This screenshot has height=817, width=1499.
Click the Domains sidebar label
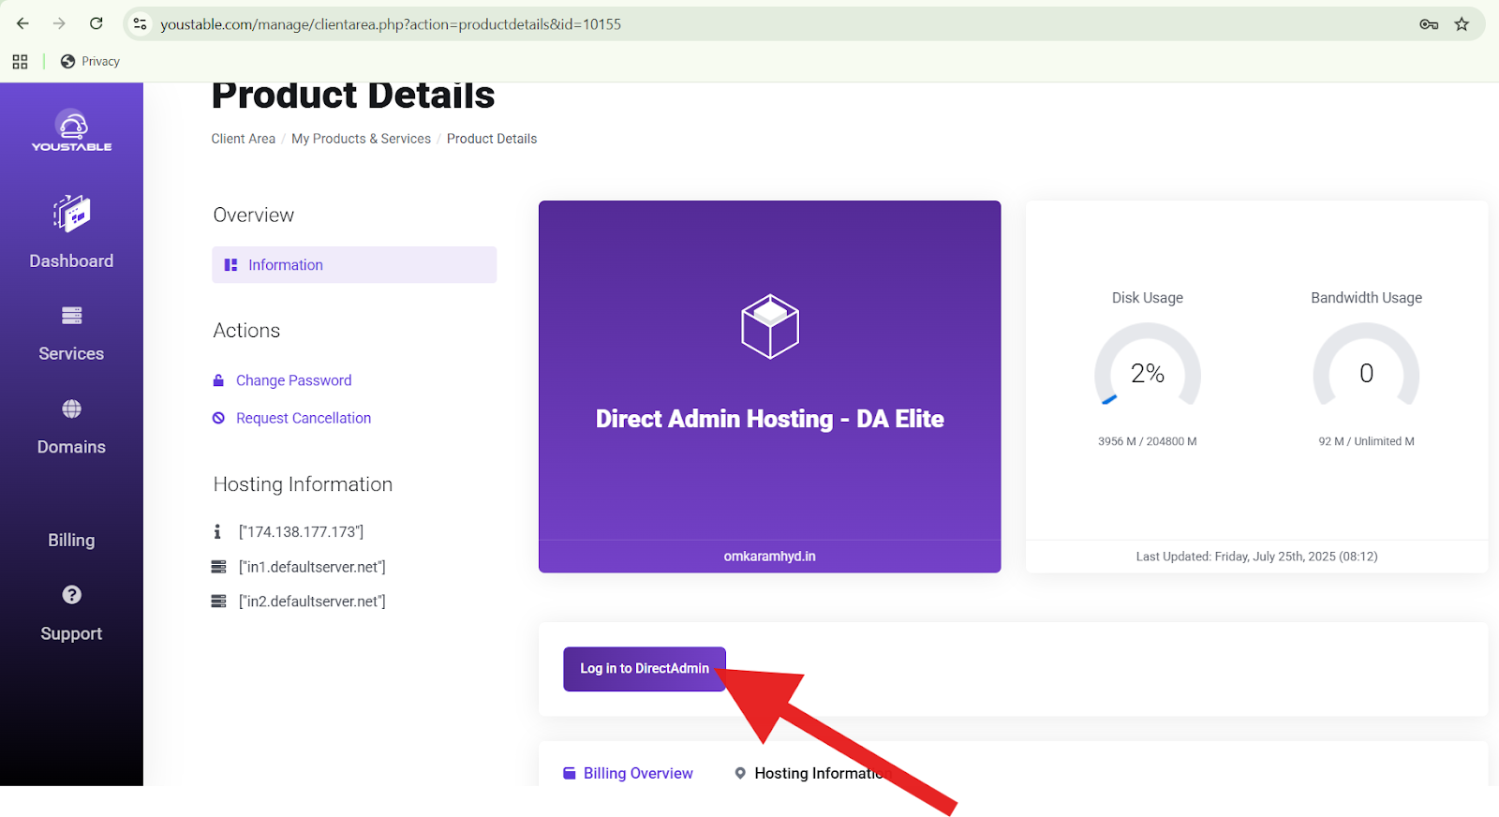[71, 447]
